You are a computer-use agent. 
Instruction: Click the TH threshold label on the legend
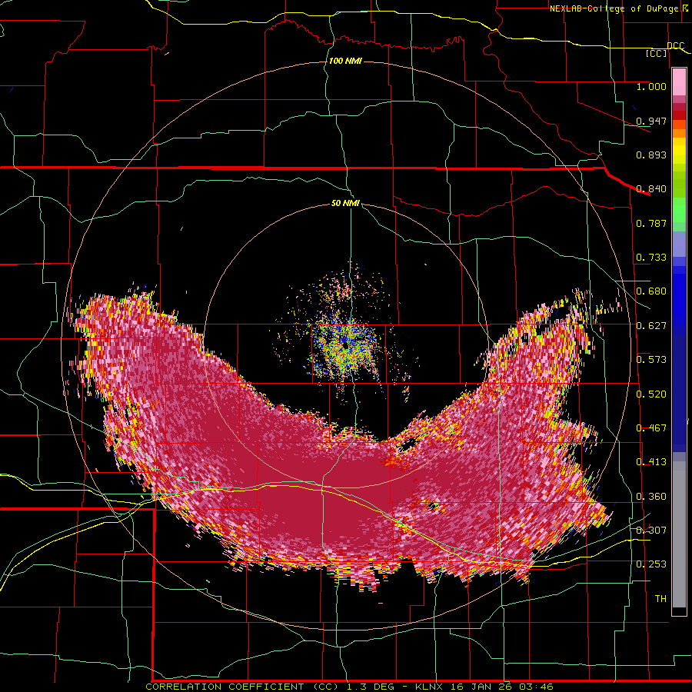[660, 599]
